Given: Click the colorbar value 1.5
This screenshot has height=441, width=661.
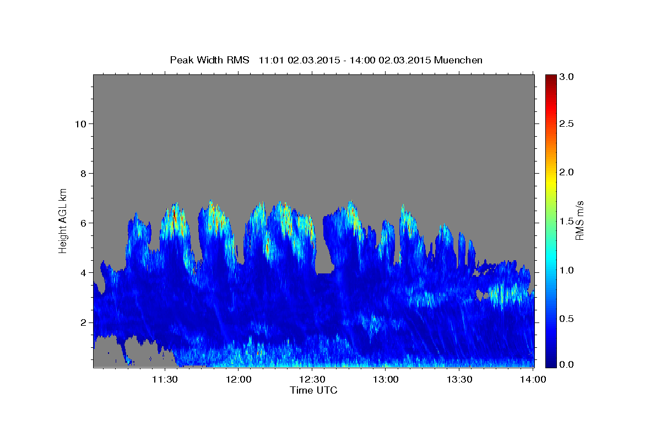Looking at the screenshot, I should click(567, 221).
